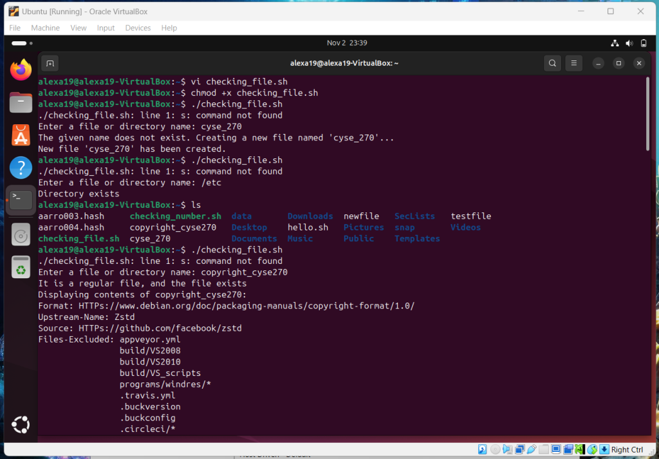Open the Help icon in dock
Viewport: 659px width, 459px height.
click(x=21, y=168)
